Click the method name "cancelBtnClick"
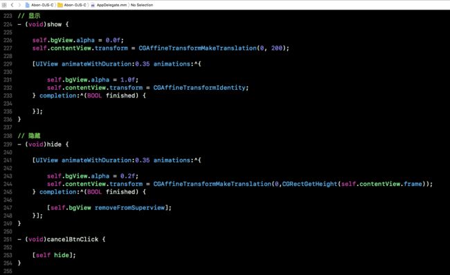The image size is (450, 275). coord(73,239)
